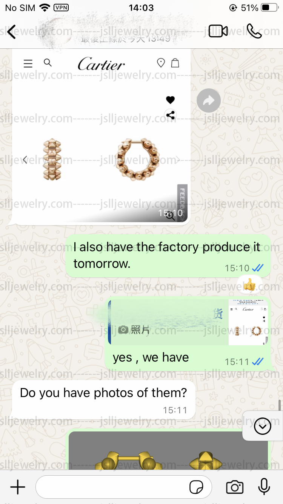Viewport: 283px width, 504px height.
Task: Open the attachment plus menu
Action: pos(18,487)
